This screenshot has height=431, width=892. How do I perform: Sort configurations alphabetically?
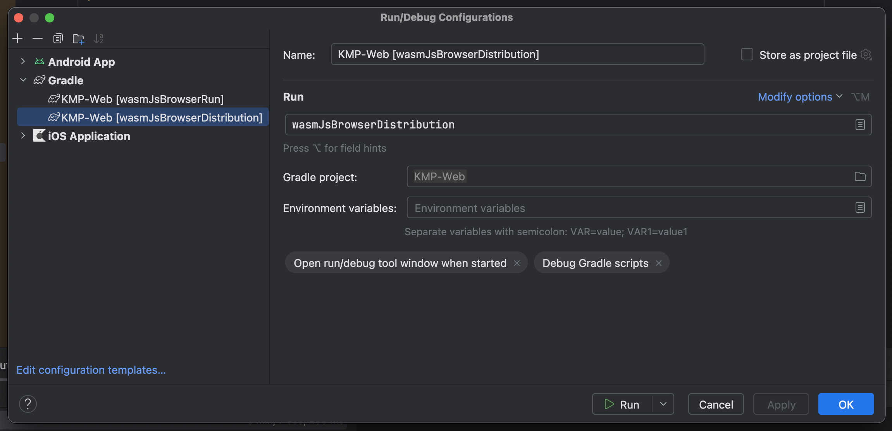click(x=98, y=39)
